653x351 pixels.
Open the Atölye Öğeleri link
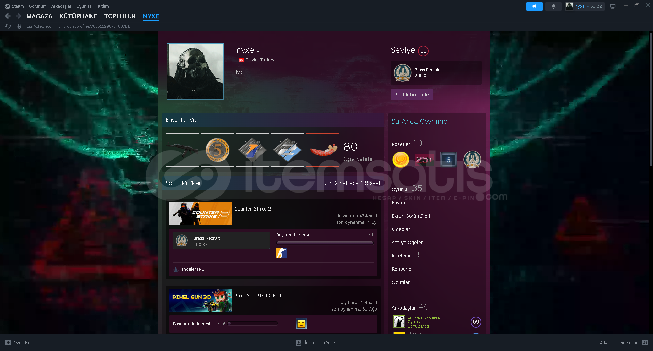coord(408,243)
